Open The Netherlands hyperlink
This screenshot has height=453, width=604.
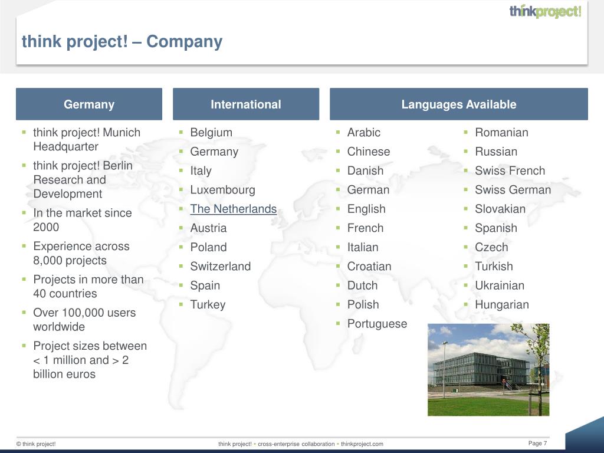pyautogui.click(x=234, y=209)
